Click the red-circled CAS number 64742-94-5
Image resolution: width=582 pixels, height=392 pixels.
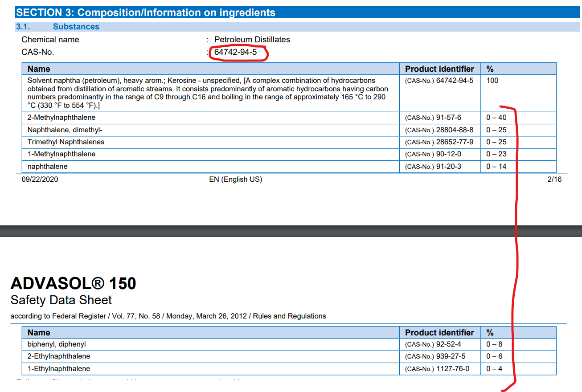235,52
